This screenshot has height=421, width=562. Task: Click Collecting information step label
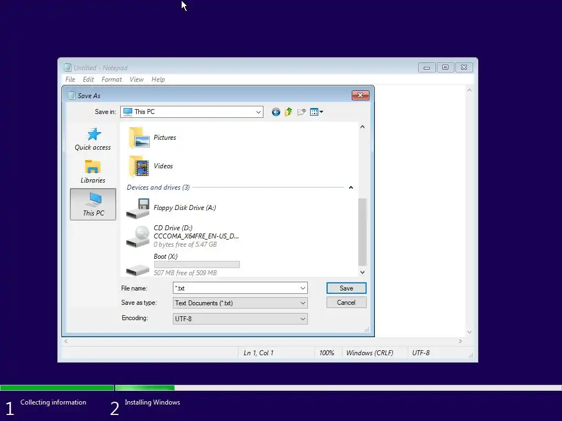[53, 402]
